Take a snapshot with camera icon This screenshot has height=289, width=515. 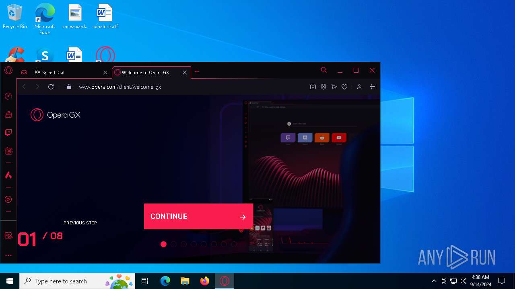pyautogui.click(x=313, y=87)
